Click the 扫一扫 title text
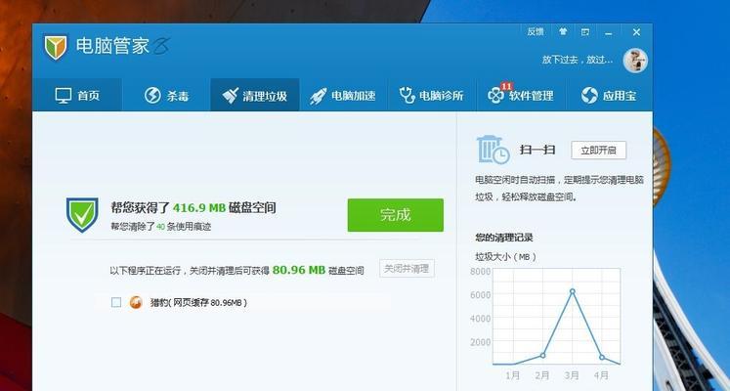This screenshot has height=391, width=730. 537,150
